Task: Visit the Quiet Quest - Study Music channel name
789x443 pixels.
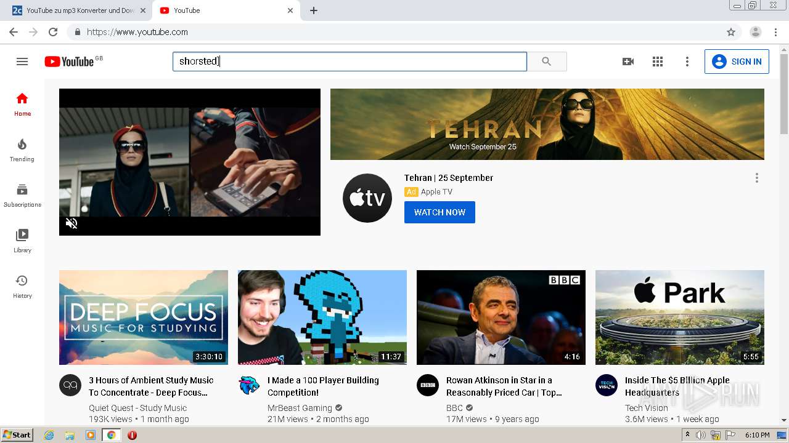Action: pyautogui.click(x=137, y=408)
